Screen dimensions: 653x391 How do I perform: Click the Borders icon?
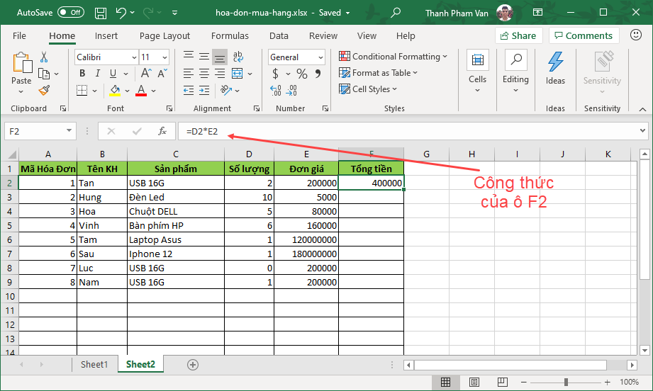[x=82, y=90]
